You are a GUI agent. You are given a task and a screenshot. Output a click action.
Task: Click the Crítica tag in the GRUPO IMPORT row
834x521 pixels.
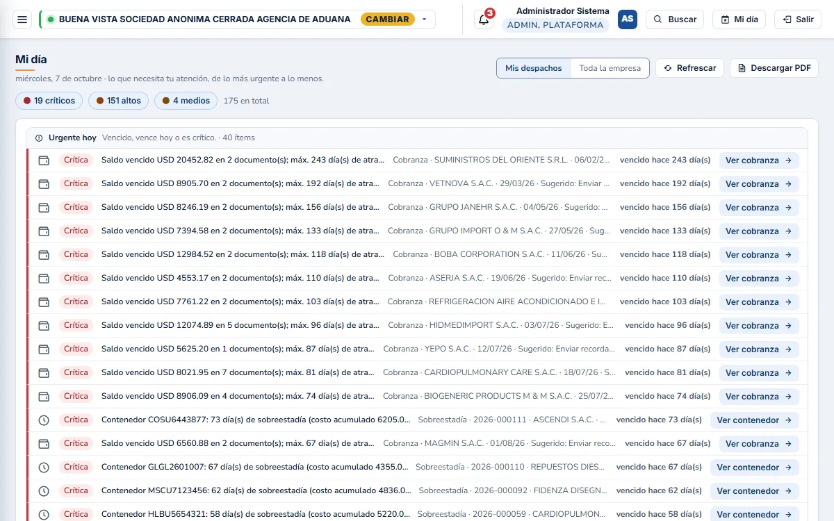76,231
